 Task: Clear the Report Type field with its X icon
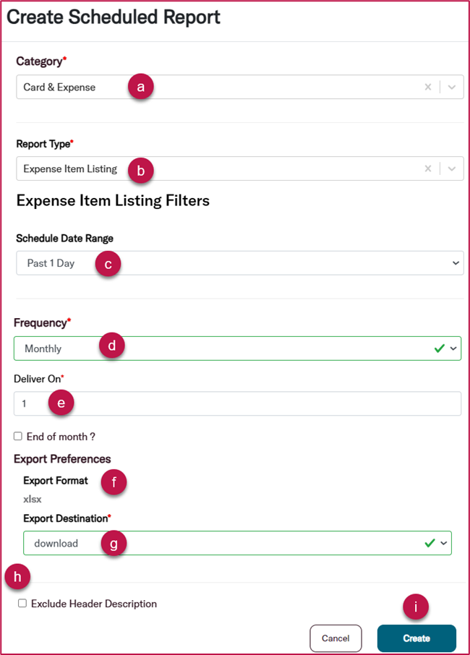(x=428, y=168)
